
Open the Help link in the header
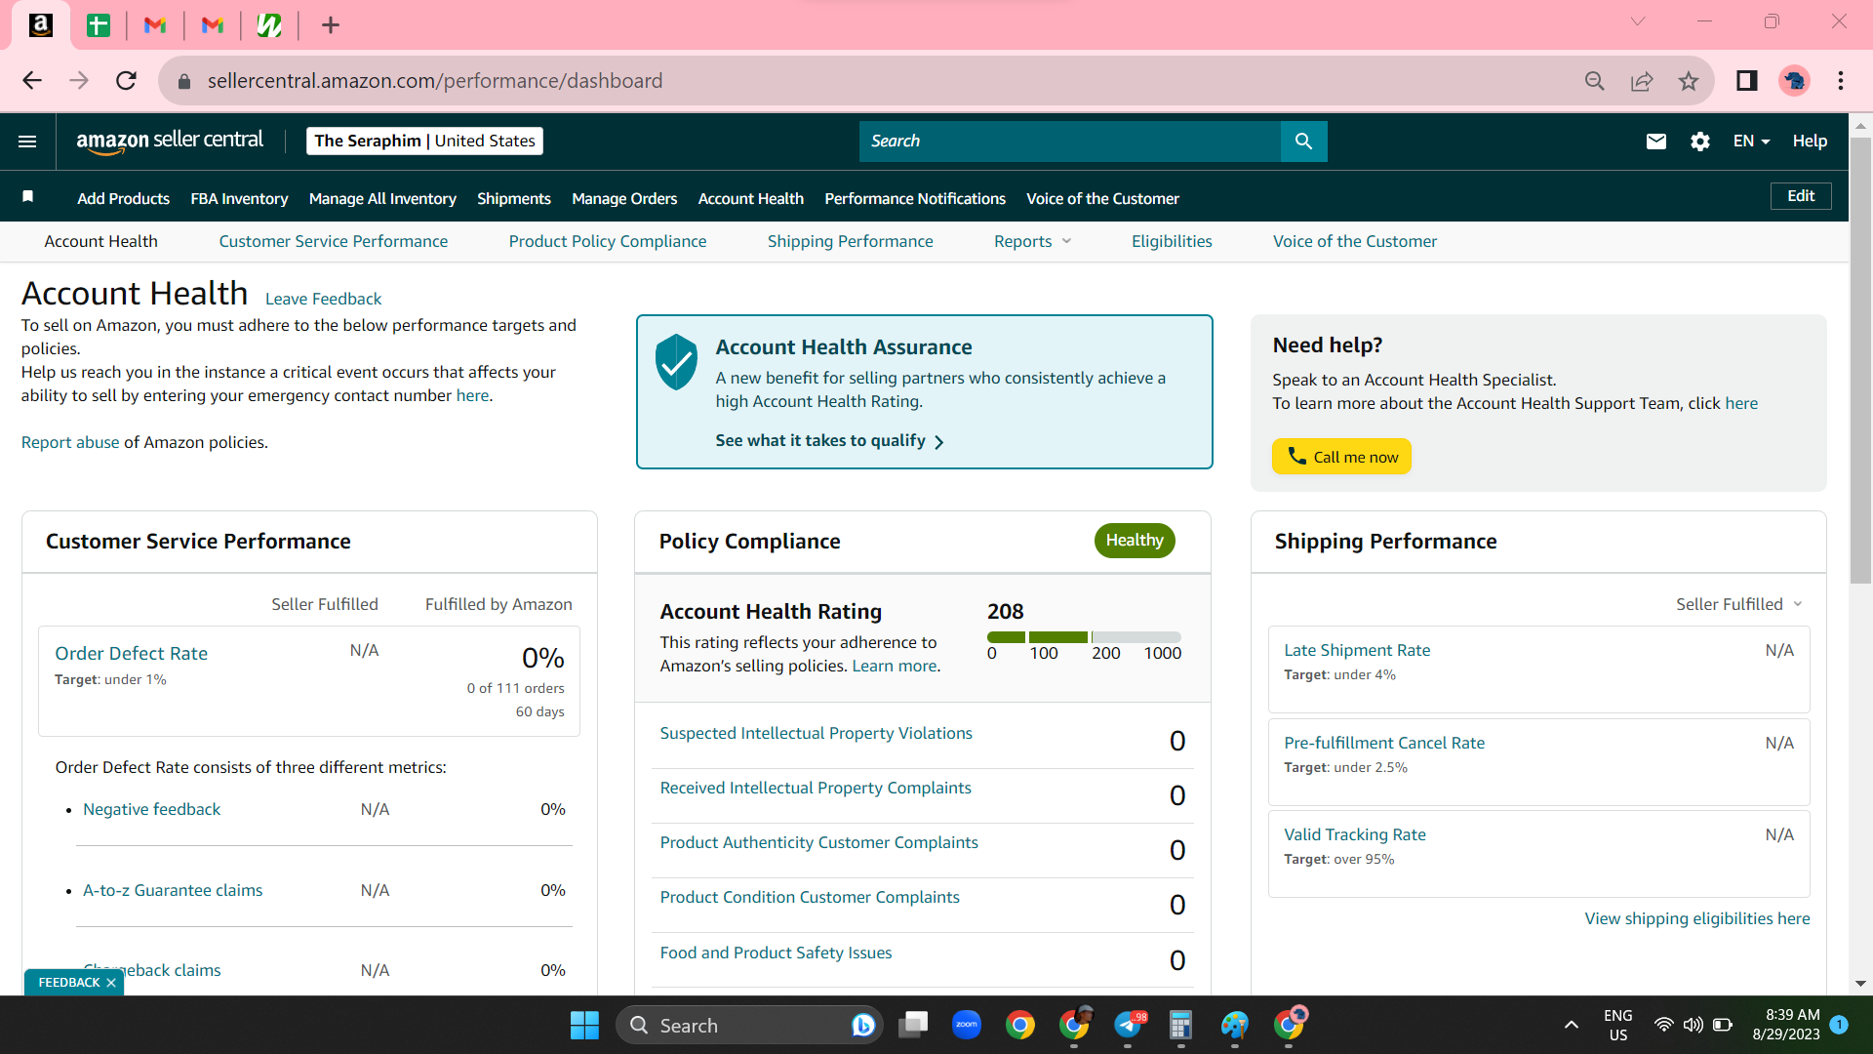pos(1810,142)
